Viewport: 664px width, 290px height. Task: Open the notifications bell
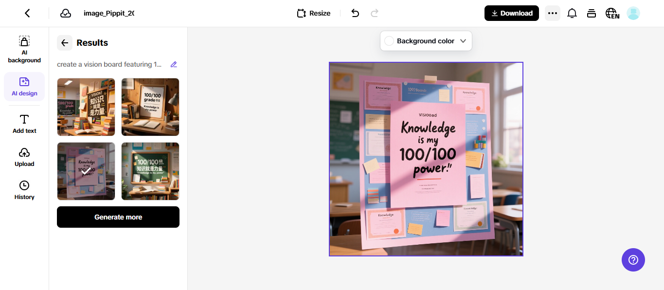[572, 13]
